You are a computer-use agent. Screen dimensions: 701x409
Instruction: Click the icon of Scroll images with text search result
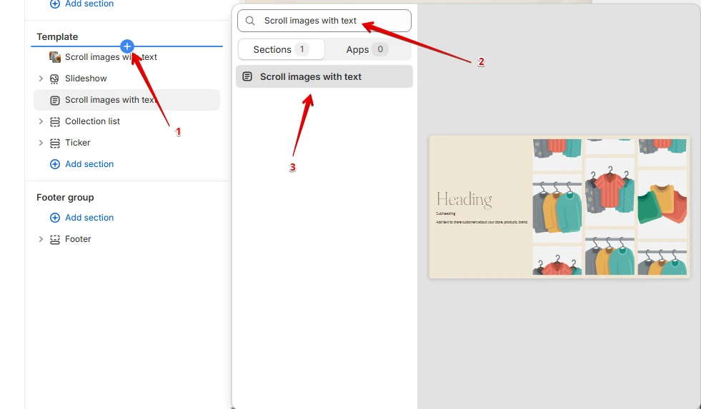pyautogui.click(x=247, y=76)
